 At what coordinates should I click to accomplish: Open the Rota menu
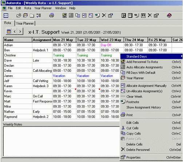point(28,8)
